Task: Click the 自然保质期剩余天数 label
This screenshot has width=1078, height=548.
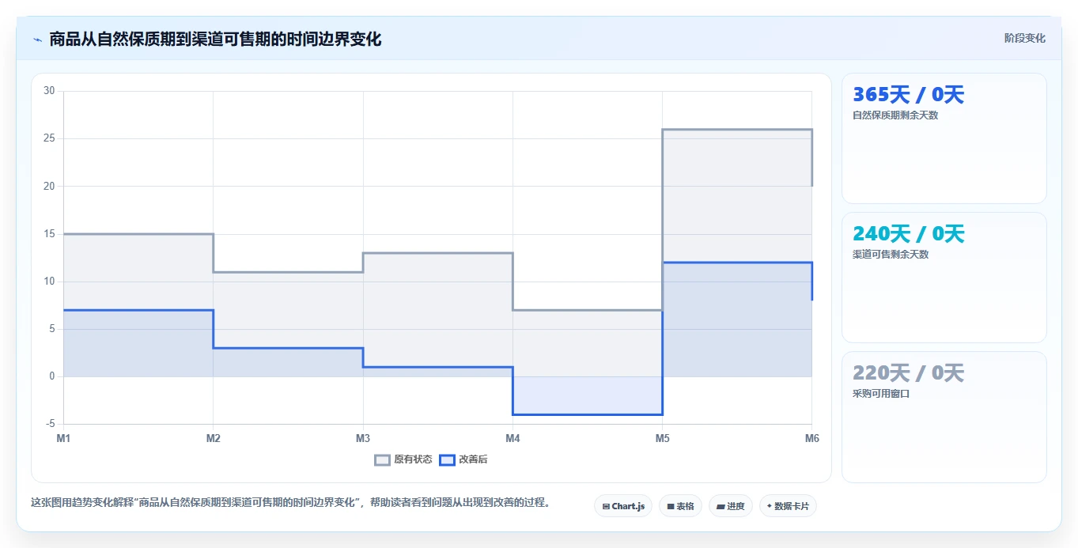Action: click(895, 115)
